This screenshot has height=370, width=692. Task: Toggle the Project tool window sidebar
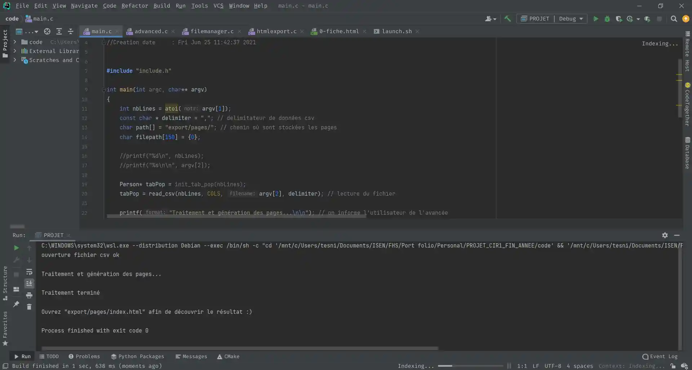click(5, 43)
